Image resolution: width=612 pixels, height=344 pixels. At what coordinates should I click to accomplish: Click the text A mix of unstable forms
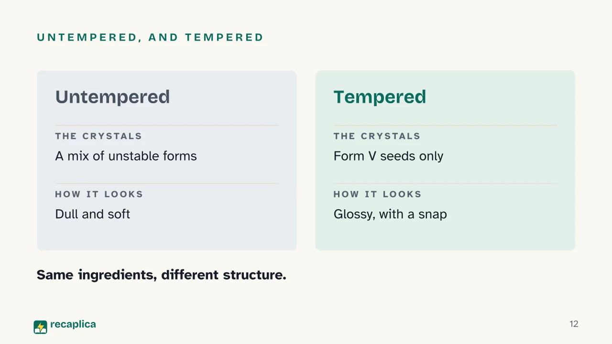tap(126, 156)
